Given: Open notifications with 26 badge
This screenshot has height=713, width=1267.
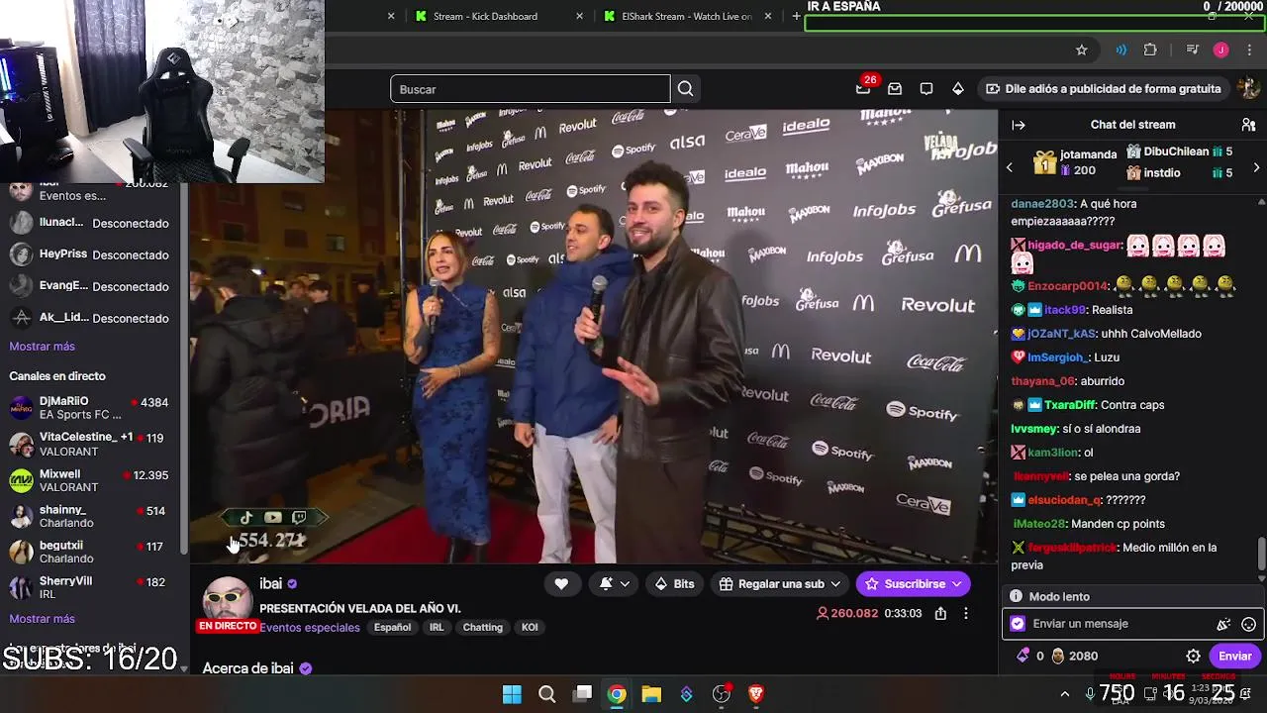Looking at the screenshot, I should click(x=863, y=88).
